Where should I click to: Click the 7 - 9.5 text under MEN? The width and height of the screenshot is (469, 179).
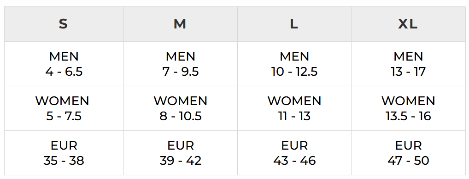(x=180, y=72)
